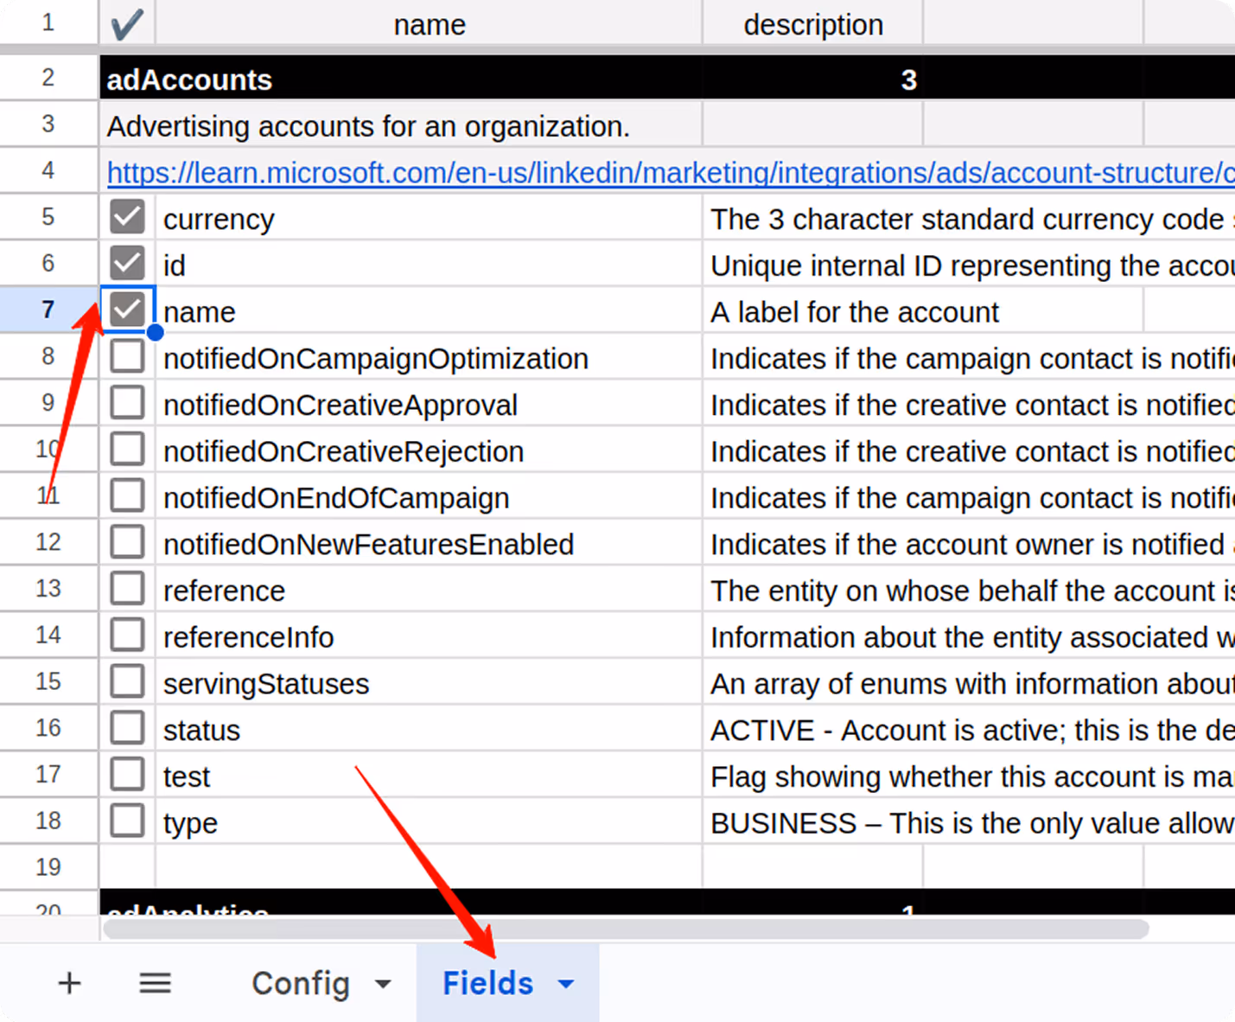
Task: Uncheck the currency field checkbox
Action: [126, 216]
